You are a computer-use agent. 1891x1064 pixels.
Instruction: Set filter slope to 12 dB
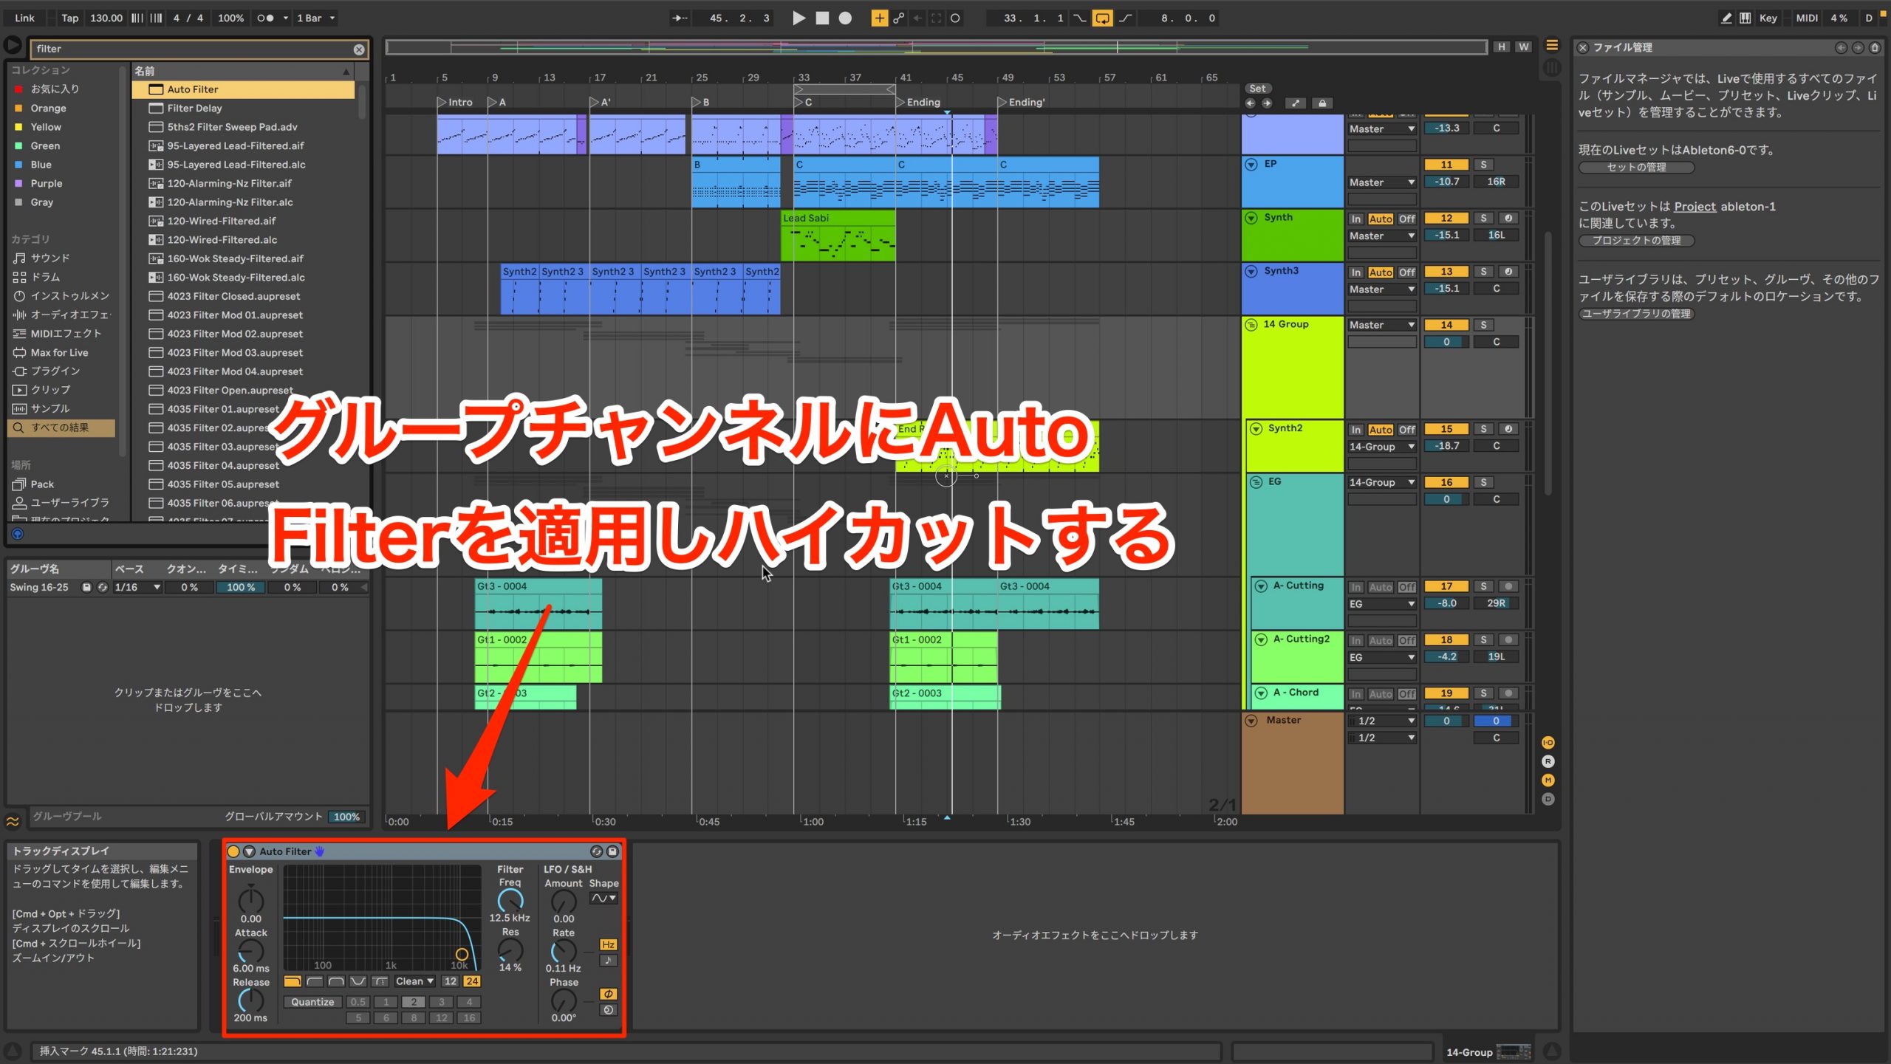click(450, 981)
